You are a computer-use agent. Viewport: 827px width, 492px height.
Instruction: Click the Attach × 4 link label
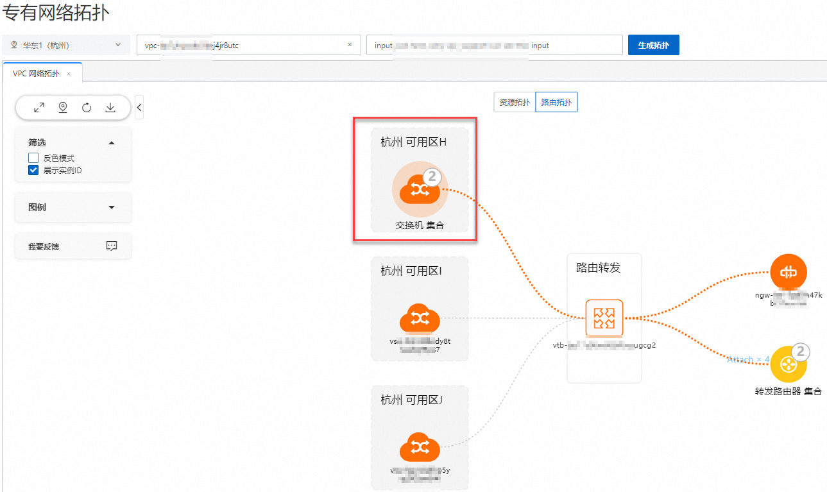click(749, 360)
